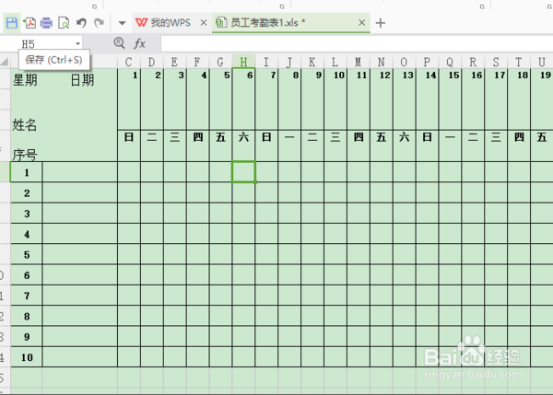The height and width of the screenshot is (395, 553).
Task: Open the Insert Function fx button
Action: coord(140,43)
